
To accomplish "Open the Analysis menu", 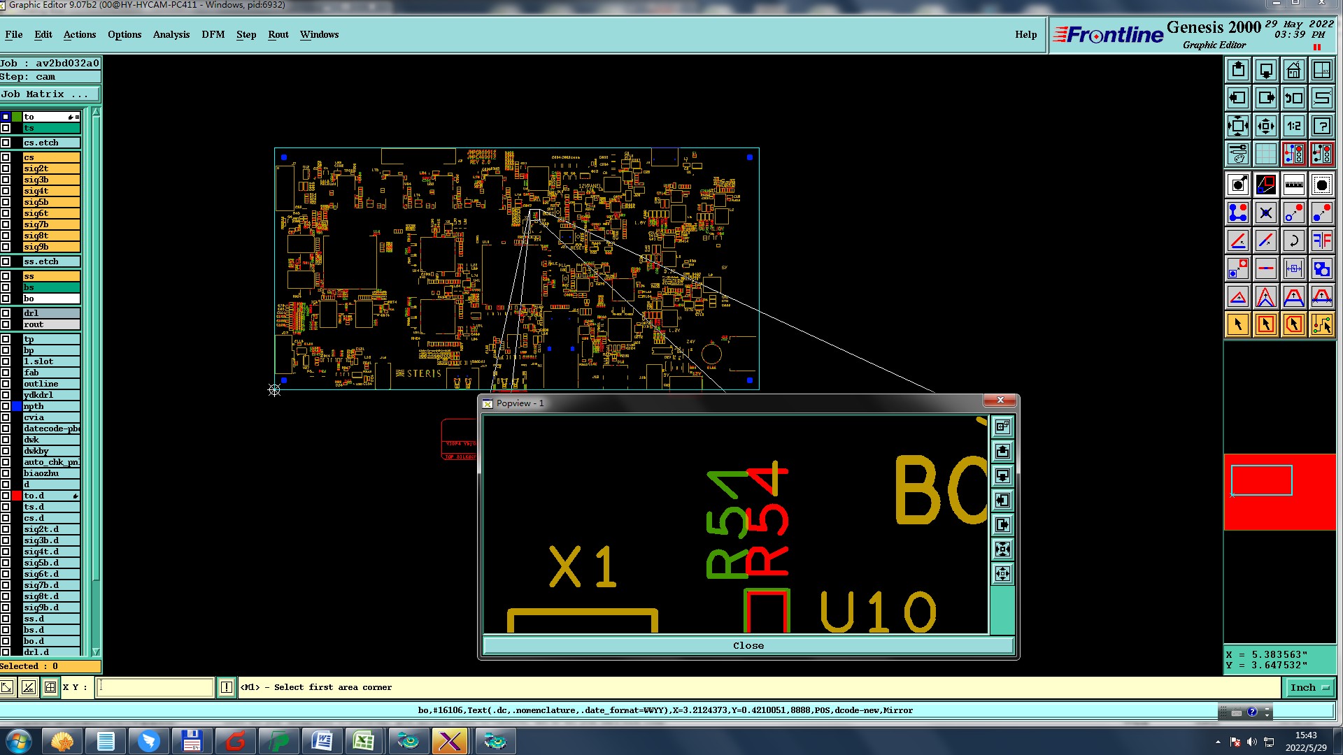I will pyautogui.click(x=171, y=34).
